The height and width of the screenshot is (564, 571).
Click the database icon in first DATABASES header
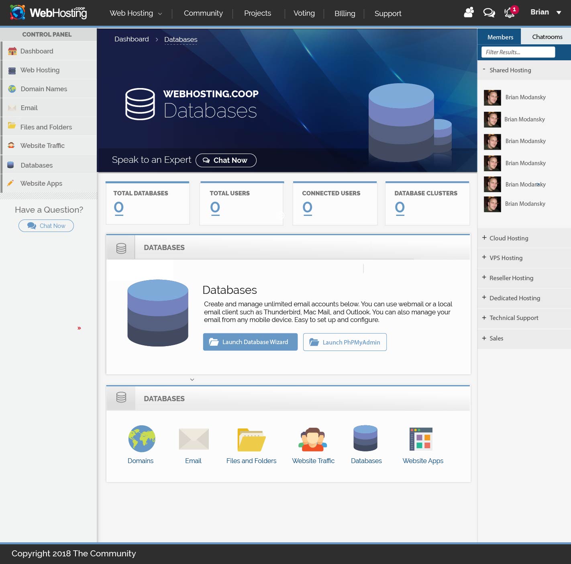(121, 248)
